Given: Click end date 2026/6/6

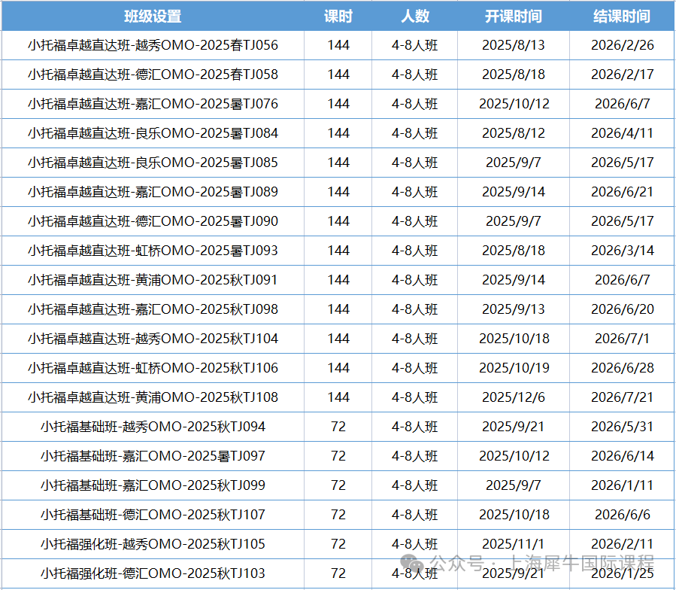Looking at the screenshot, I should pos(622,515).
